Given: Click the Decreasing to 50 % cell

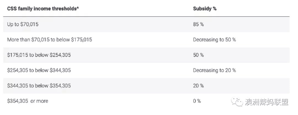Looking at the screenshot, I should [x=214, y=40].
